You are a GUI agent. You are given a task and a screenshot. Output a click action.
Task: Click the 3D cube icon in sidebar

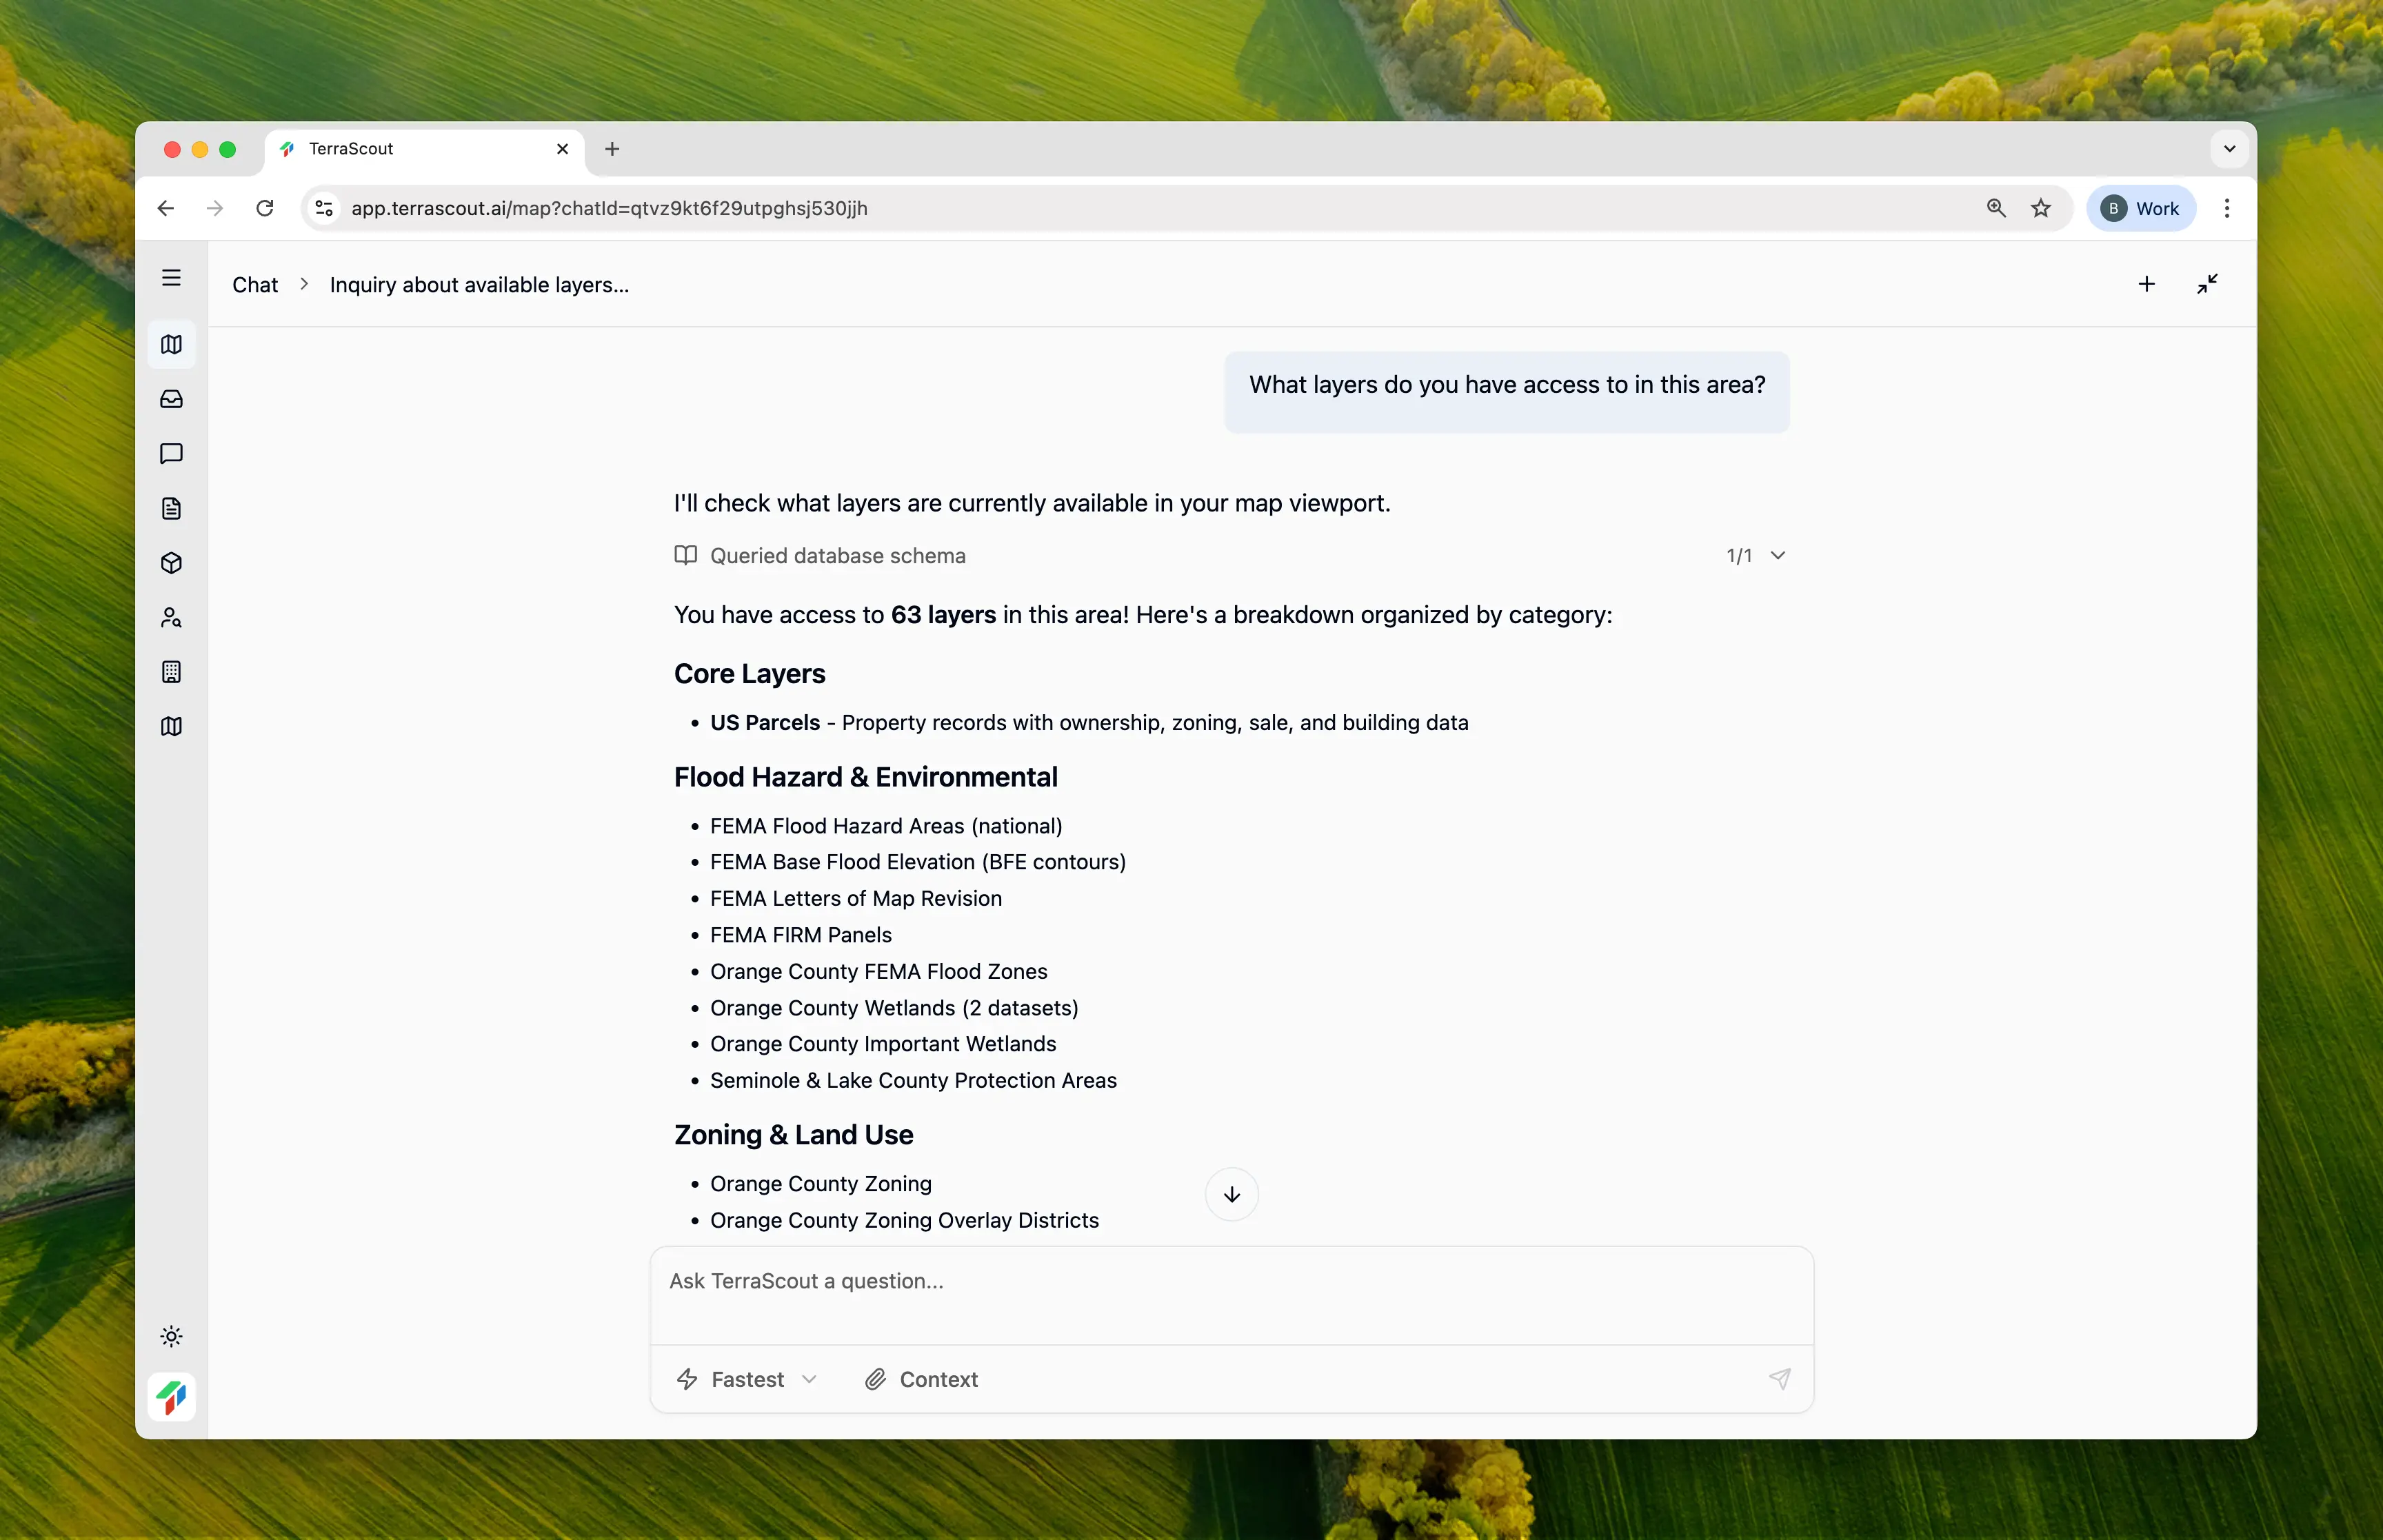click(171, 563)
